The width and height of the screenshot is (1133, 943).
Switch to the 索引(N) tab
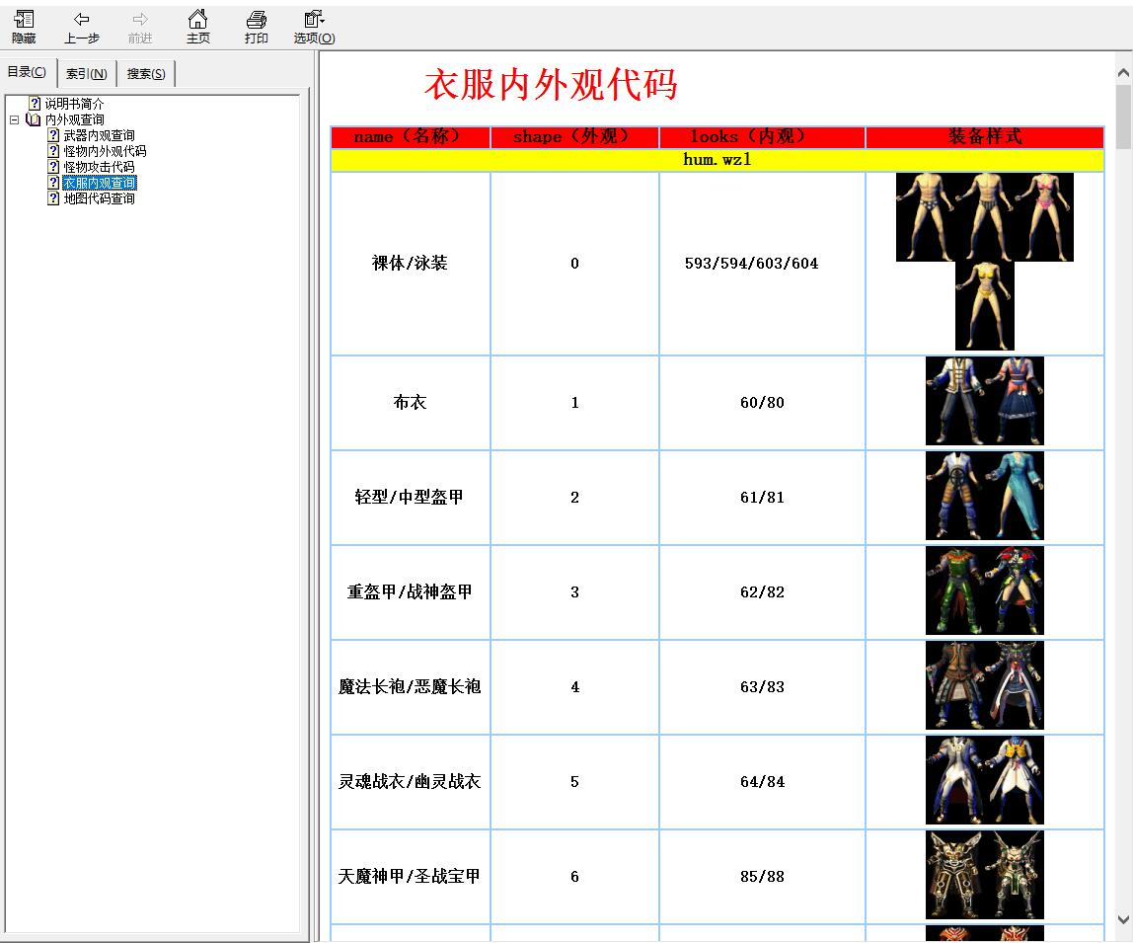pyautogui.click(x=87, y=74)
